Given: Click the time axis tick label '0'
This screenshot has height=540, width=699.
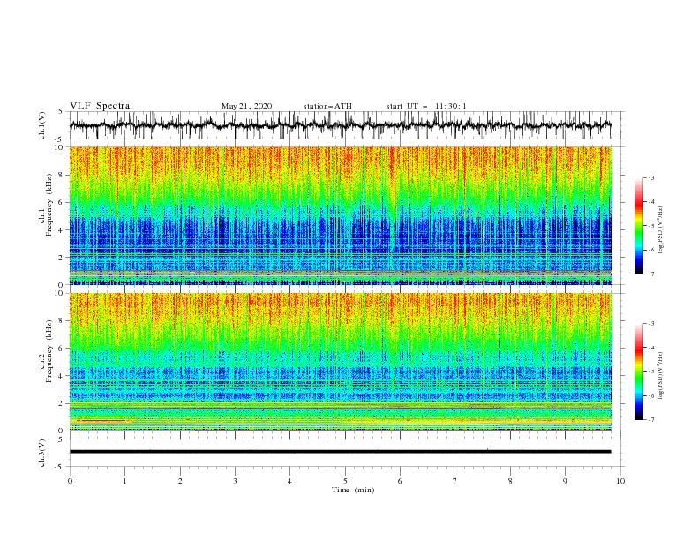Looking at the screenshot, I should 70,481.
